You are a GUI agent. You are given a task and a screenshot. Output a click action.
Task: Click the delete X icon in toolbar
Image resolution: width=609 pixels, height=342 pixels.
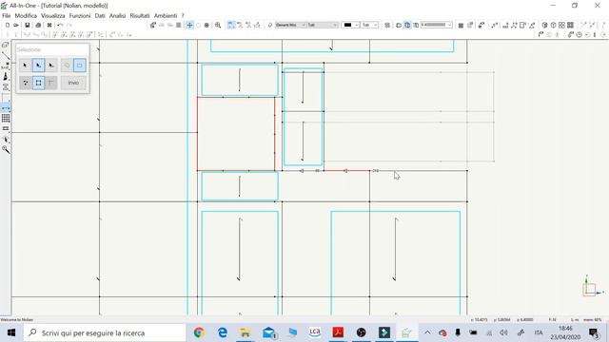pyautogui.click(x=49, y=25)
